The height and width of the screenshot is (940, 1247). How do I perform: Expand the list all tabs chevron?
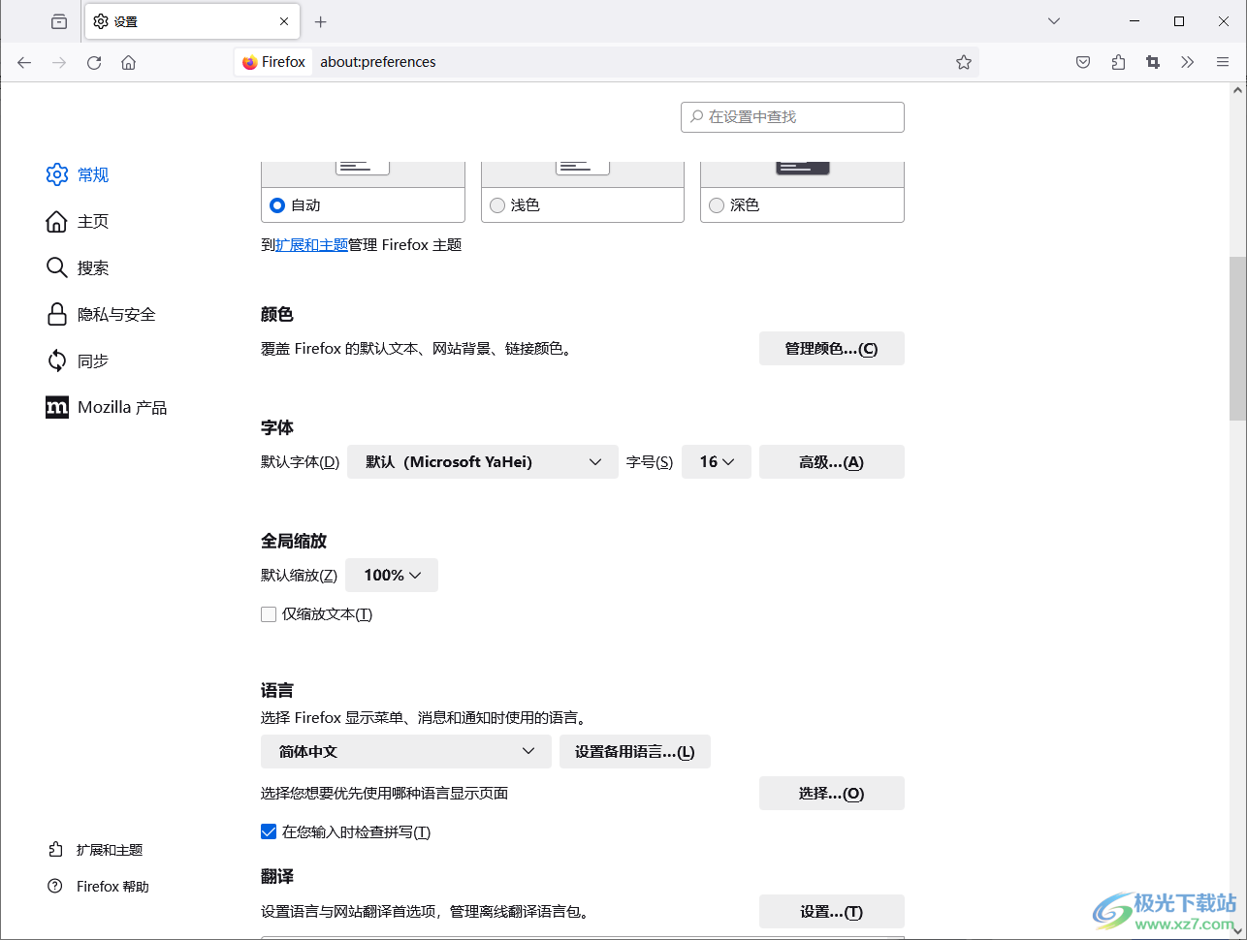[1054, 21]
